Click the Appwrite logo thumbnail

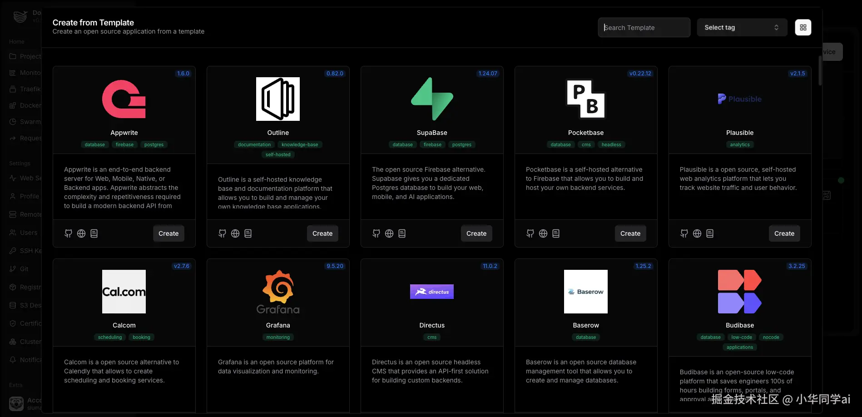point(124,99)
